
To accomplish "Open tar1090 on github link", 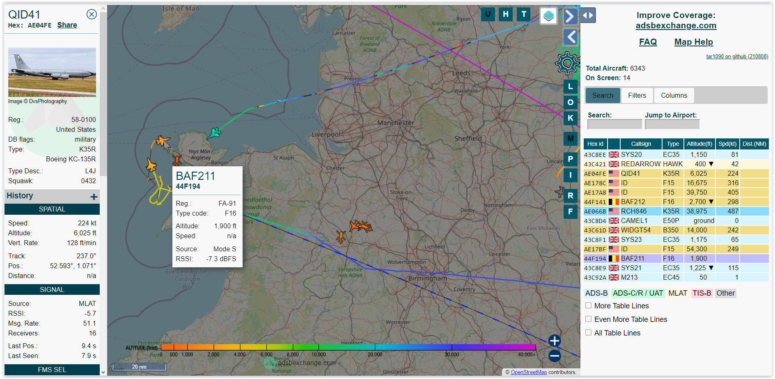I will coord(737,57).
